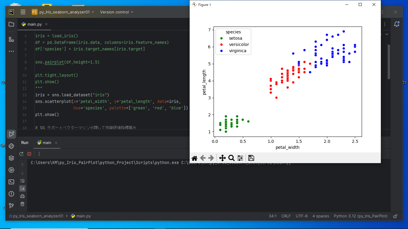Click the PyCharm logo icon in title bar
This screenshot has width=408, height=229.
click(11, 12)
